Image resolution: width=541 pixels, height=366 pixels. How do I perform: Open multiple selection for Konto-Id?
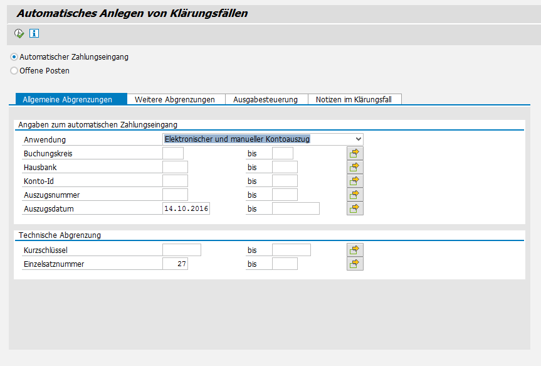click(355, 181)
